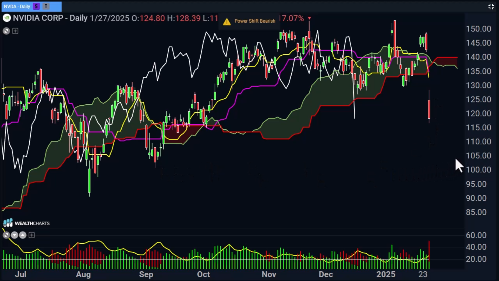This screenshot has width=499, height=281.
Task: Click the 85.00 price axis label
Action: click(476, 212)
